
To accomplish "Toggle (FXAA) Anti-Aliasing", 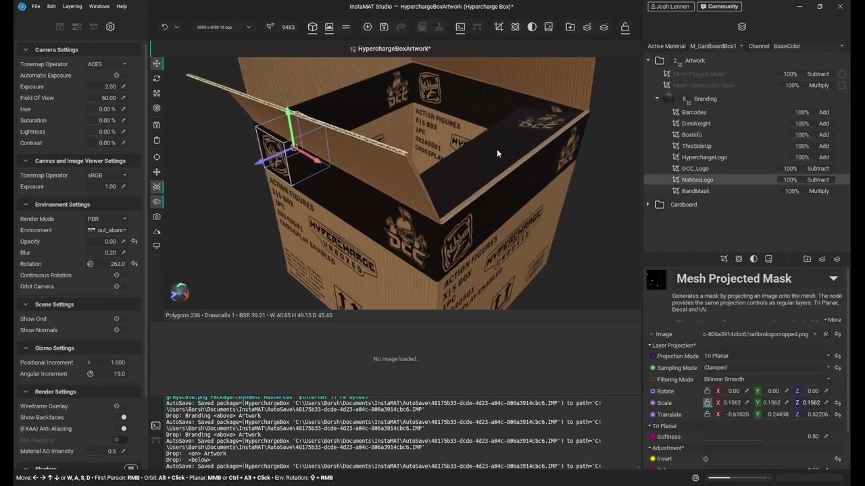I will pos(124,429).
